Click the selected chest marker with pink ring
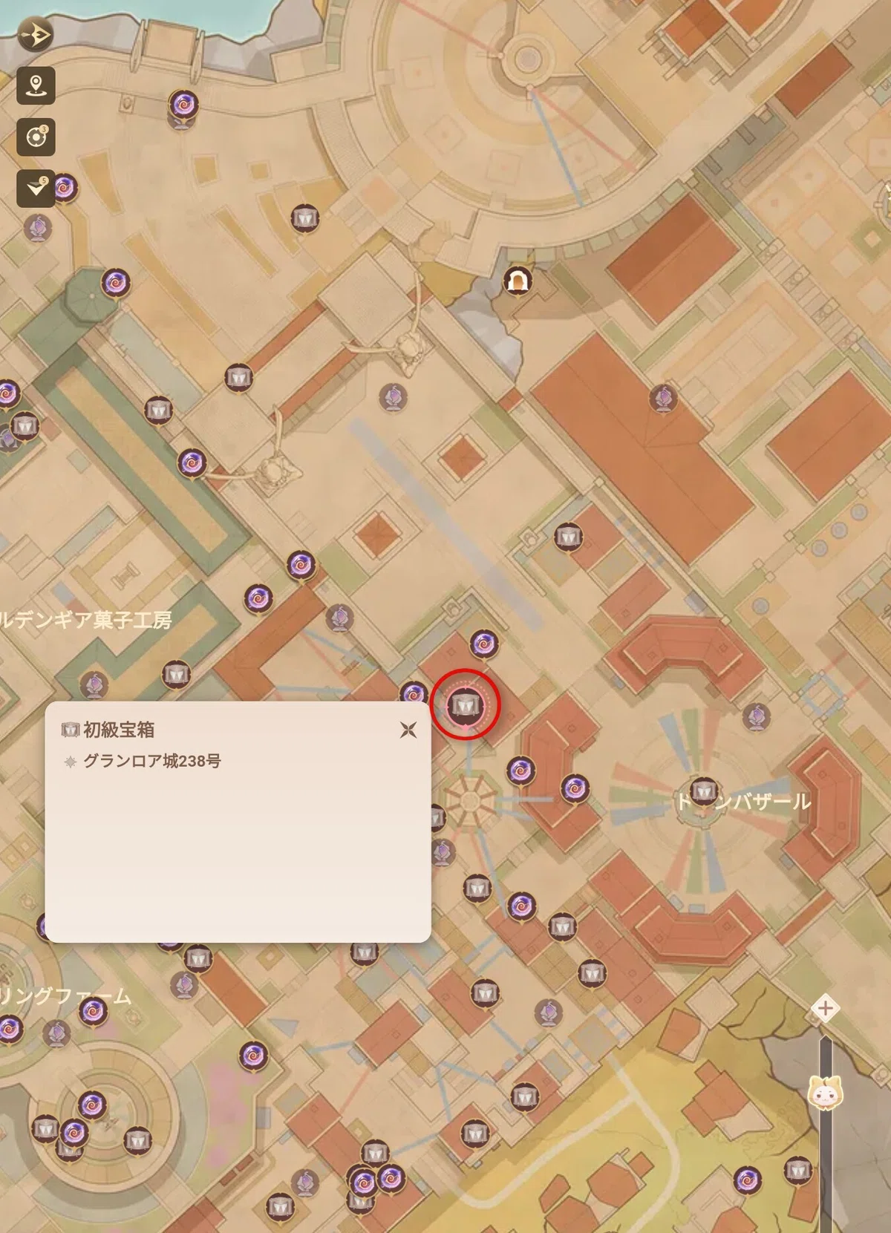This screenshot has width=891, height=1233. coord(466,703)
